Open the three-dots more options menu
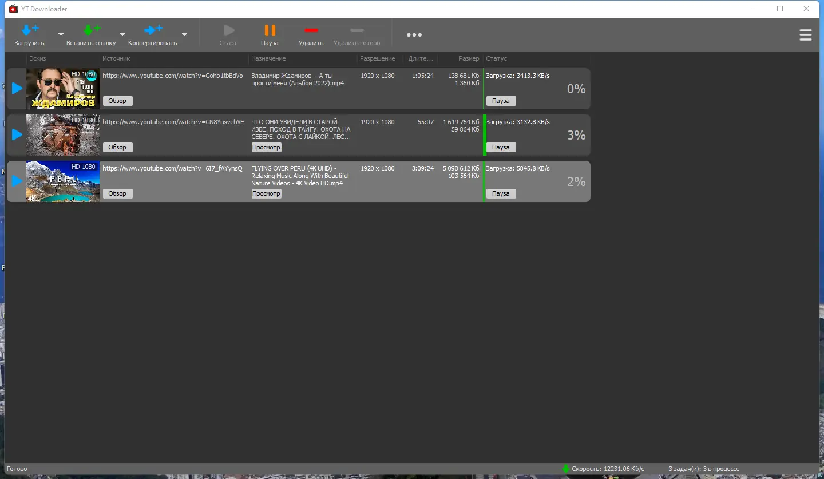This screenshot has height=479, width=824. click(414, 35)
